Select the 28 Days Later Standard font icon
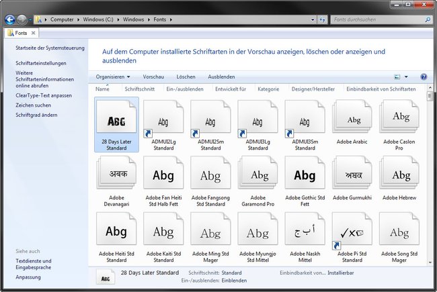The width and height of the screenshot is (437, 292). (116, 117)
